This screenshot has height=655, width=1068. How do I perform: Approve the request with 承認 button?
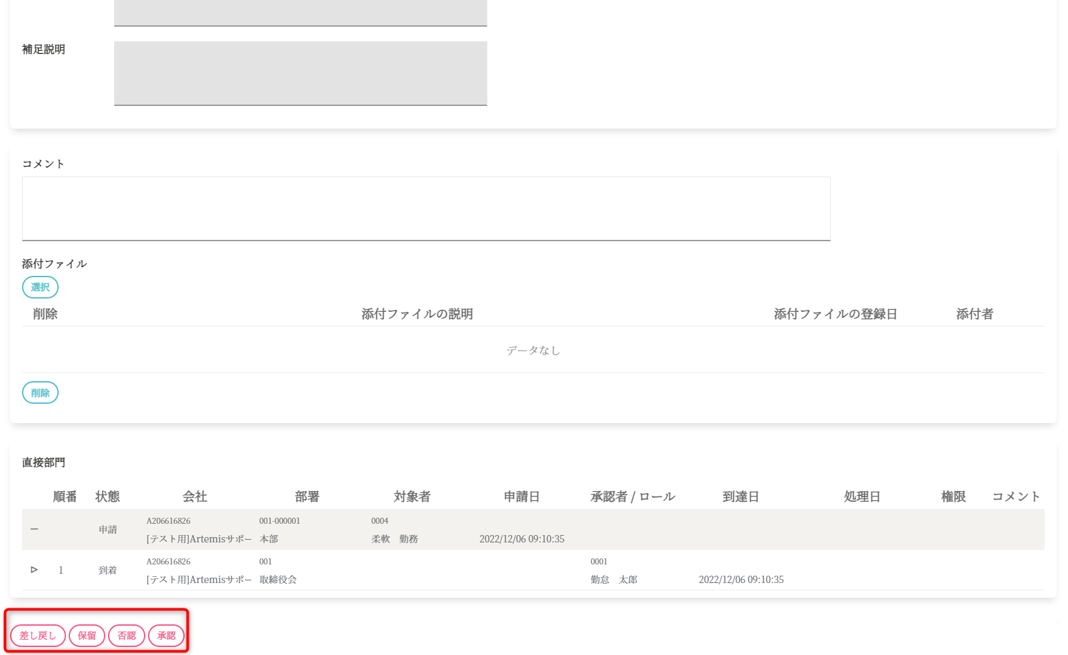click(x=166, y=636)
